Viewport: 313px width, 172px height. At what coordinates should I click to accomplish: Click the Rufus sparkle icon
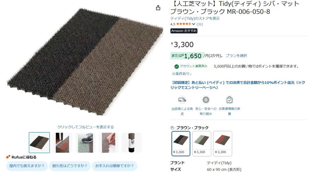tap(8, 157)
